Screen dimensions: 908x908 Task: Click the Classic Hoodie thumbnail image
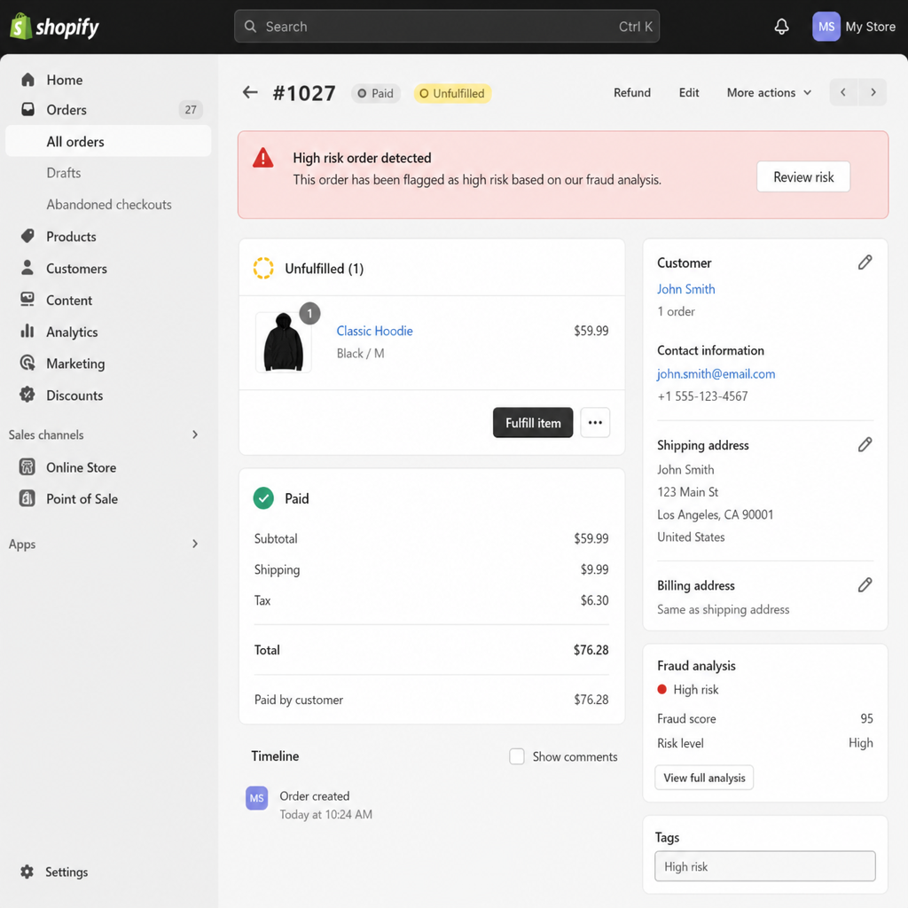pos(283,342)
